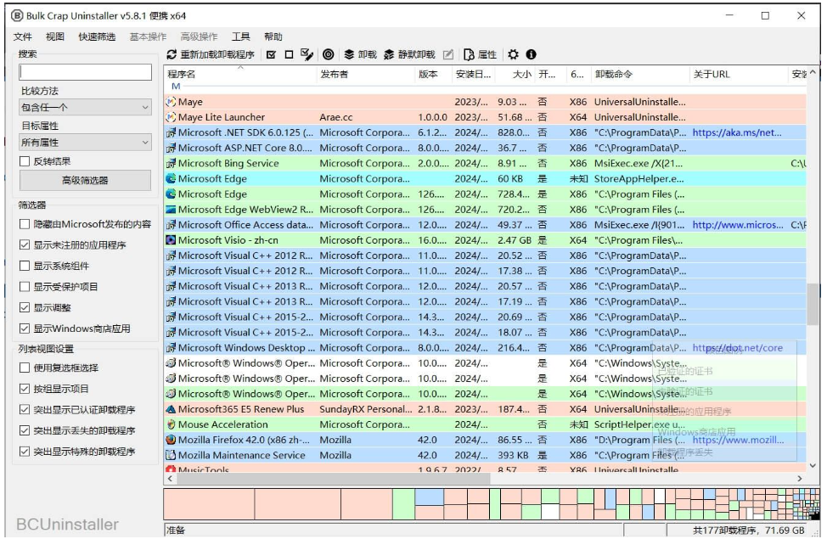Viewport: 827px width, 539px height.
Task: Click the Bulk Crap Uninstaller title bar logo
Action: (x=17, y=16)
